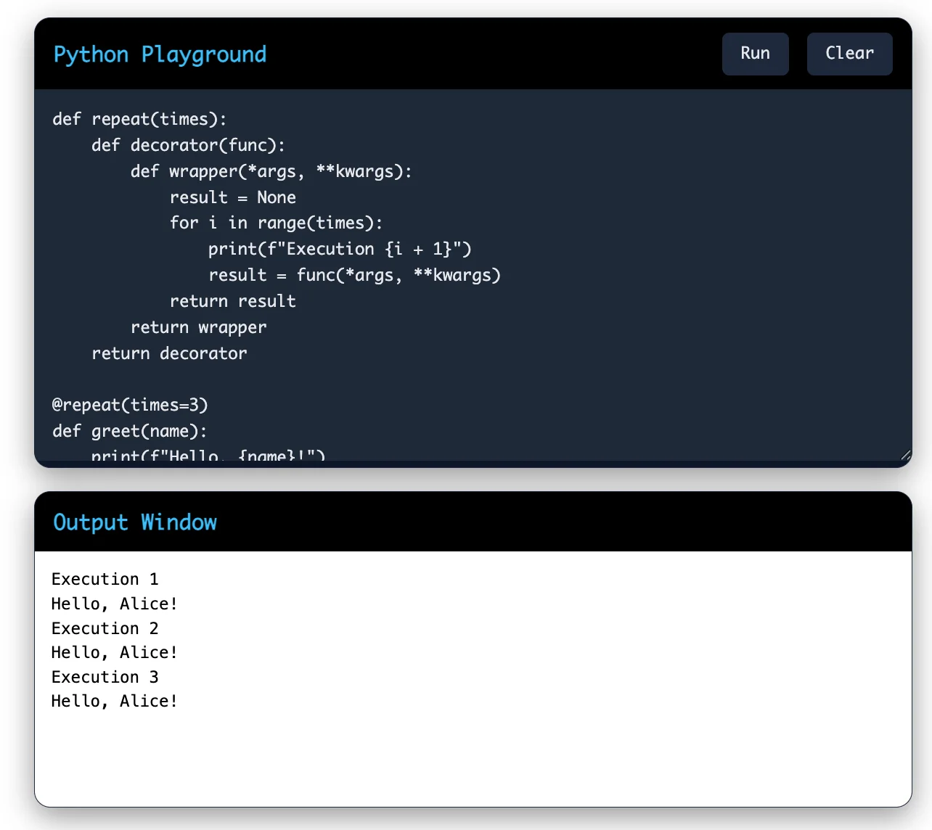This screenshot has width=932, height=830.
Task: Click the 'Output Window' heading
Action: 135,522
